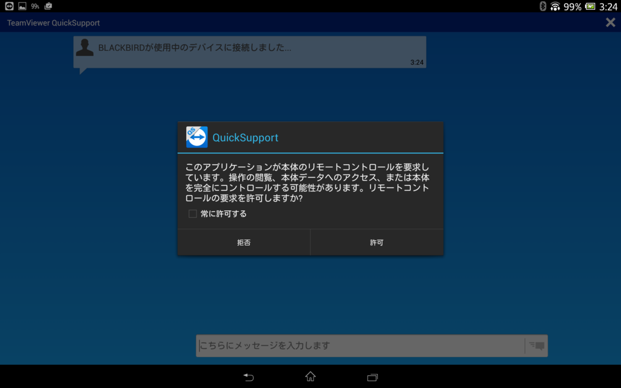621x388 pixels.
Task: Click the 3:24 timestamp on chat message
Action: 417,62
